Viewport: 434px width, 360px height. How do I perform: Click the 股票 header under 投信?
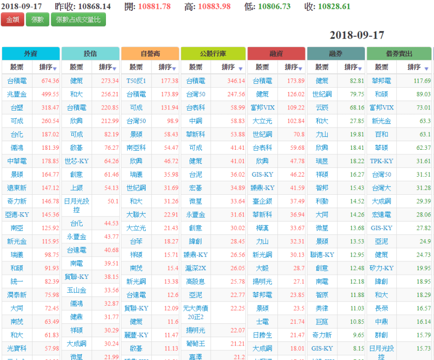coord(76,67)
